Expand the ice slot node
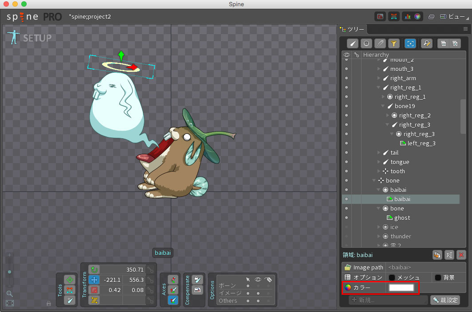 (379, 227)
